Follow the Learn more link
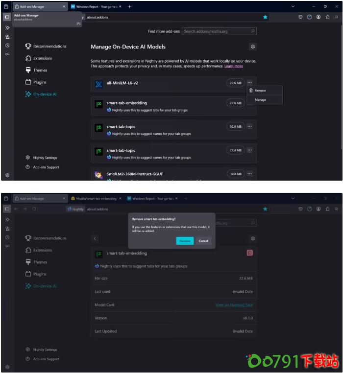Viewport: 343px width, 373px height. 234,66
